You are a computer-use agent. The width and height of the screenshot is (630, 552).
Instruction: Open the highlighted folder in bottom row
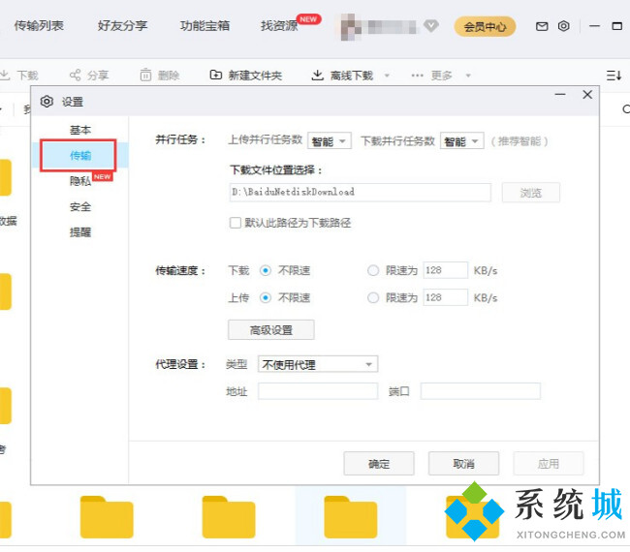pyautogui.click(x=351, y=517)
